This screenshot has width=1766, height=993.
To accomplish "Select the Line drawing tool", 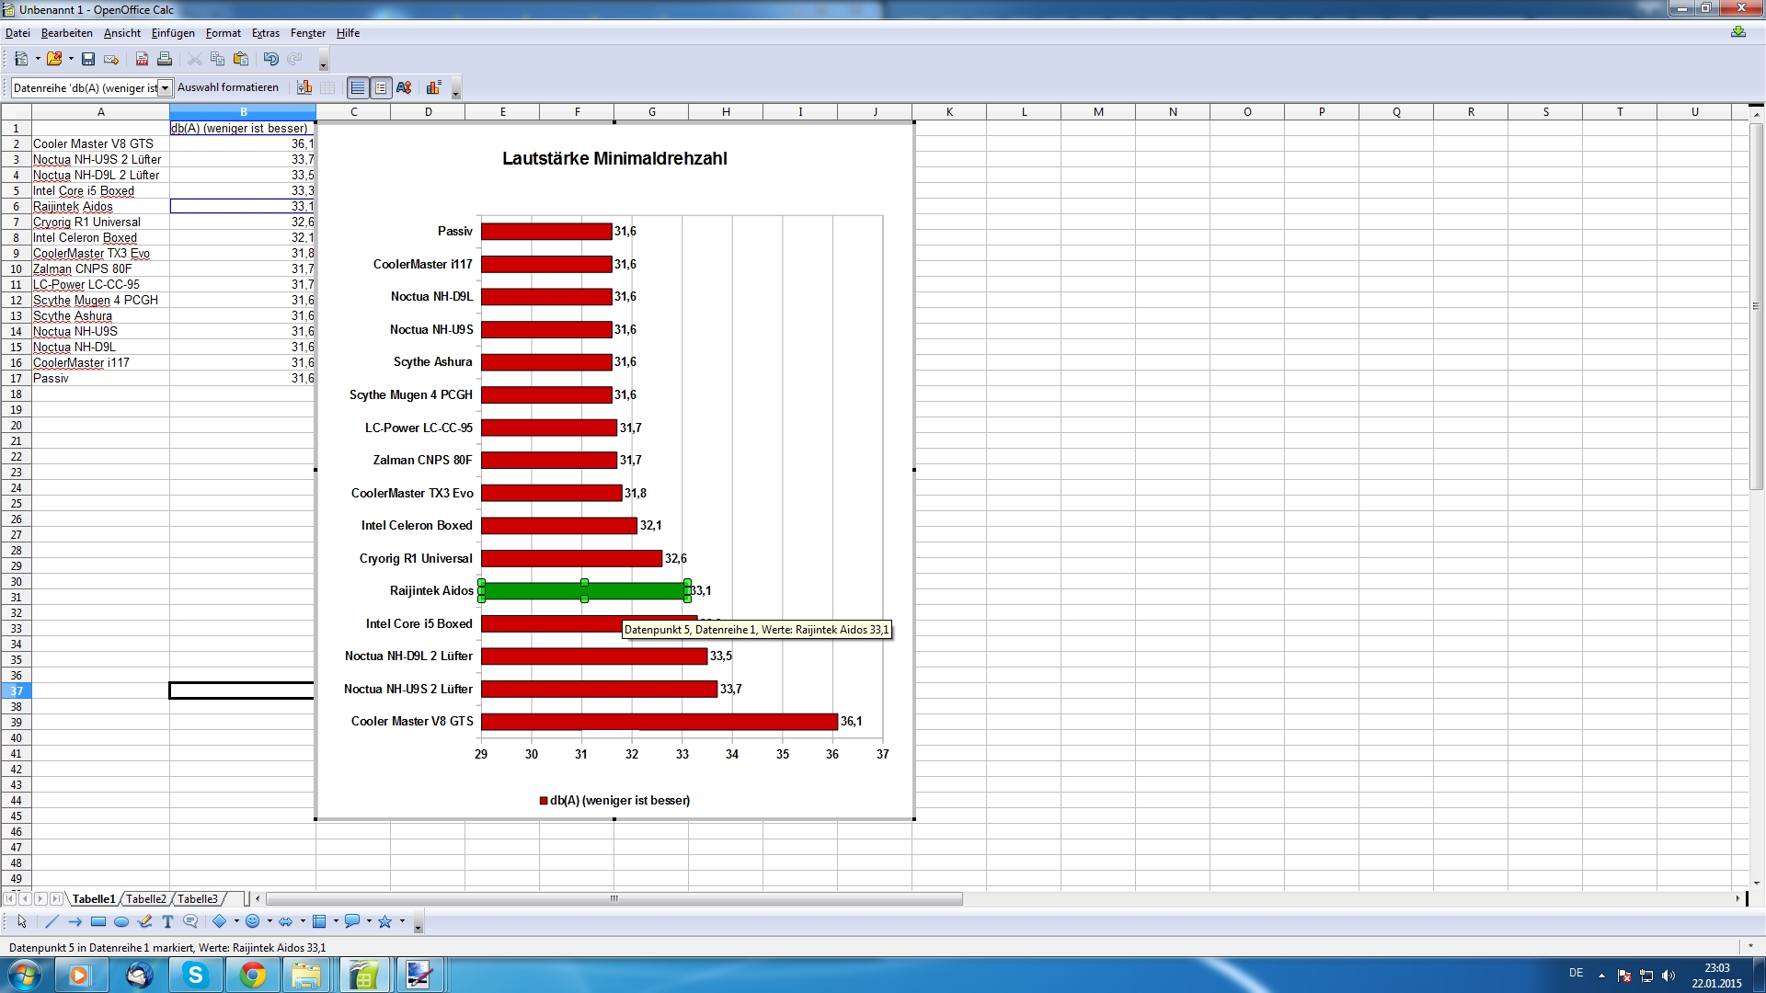I will (52, 921).
